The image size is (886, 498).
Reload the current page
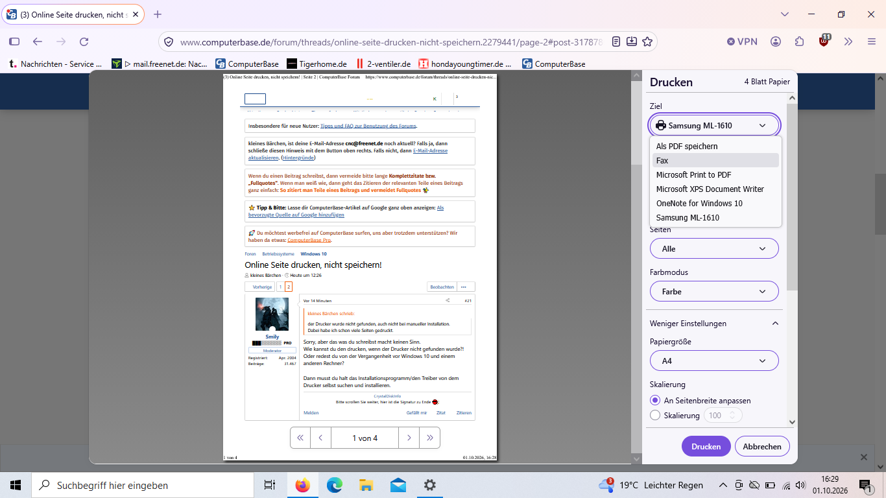[x=84, y=41]
